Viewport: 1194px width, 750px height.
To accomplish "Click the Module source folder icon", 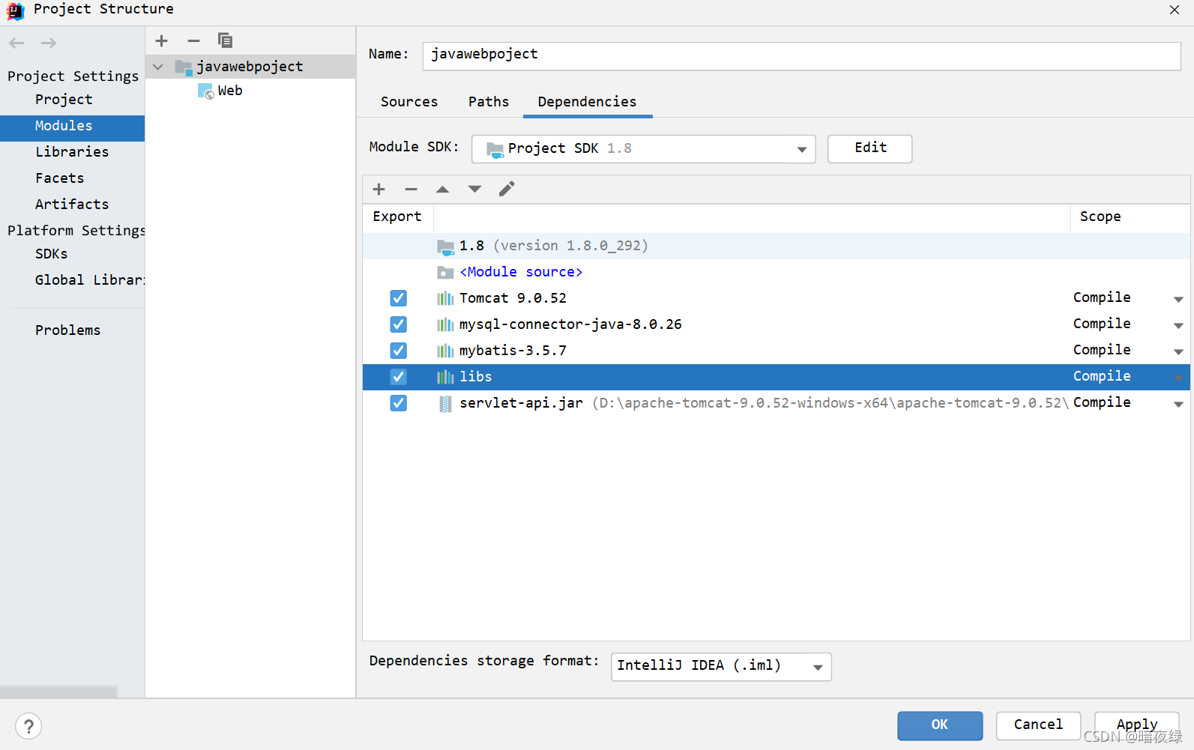I will [x=446, y=272].
